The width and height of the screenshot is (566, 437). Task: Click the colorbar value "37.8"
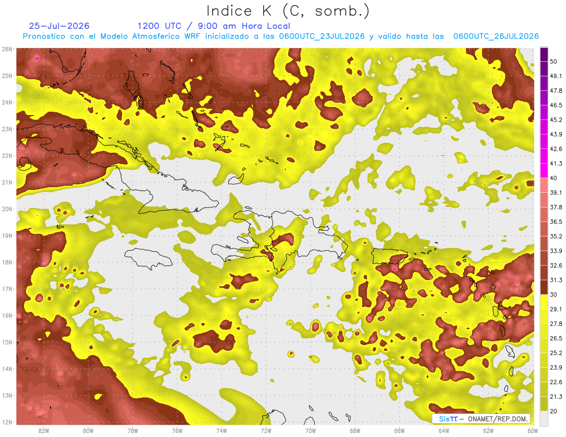[557, 207]
